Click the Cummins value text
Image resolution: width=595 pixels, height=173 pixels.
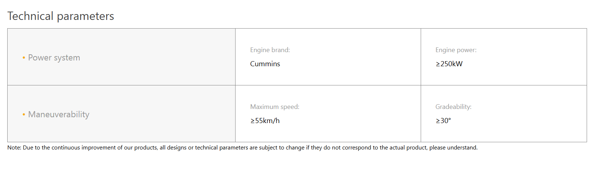tap(265, 64)
